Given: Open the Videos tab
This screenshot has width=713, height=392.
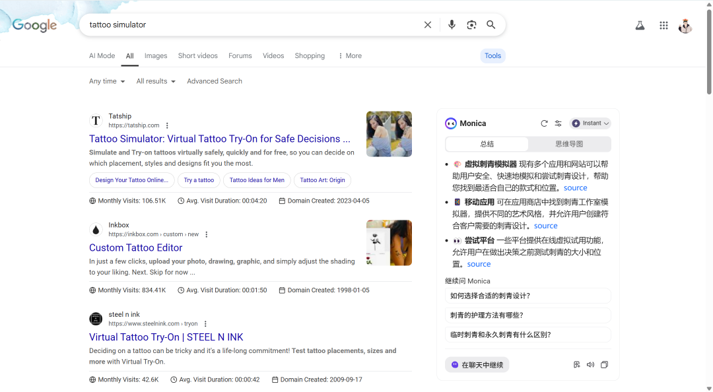Looking at the screenshot, I should coord(273,55).
